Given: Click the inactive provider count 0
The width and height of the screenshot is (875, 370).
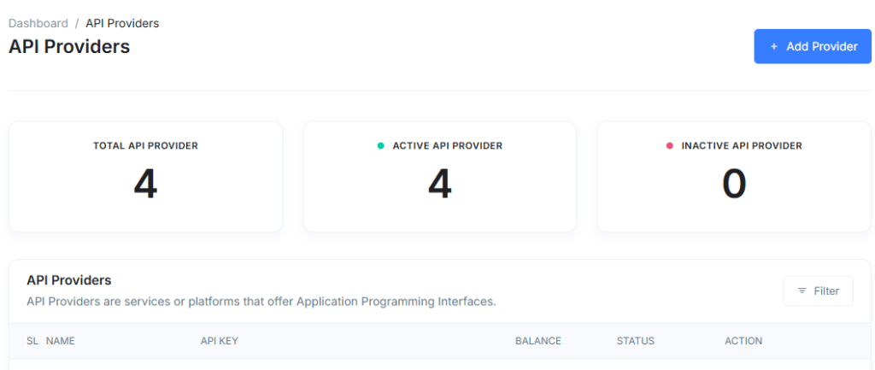Looking at the screenshot, I should (x=734, y=185).
